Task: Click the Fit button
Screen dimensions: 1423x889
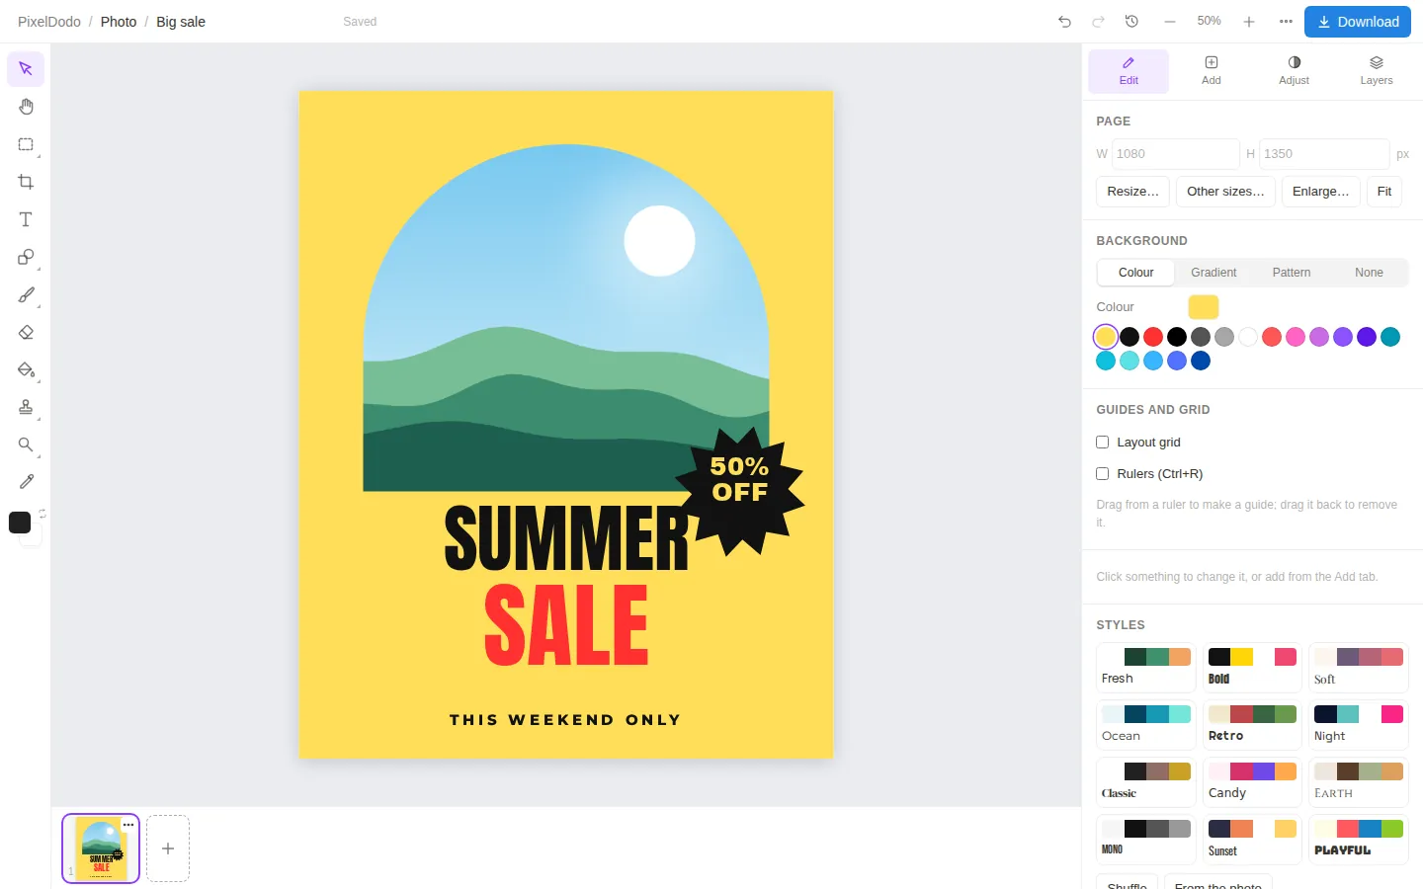Action: 1384,192
